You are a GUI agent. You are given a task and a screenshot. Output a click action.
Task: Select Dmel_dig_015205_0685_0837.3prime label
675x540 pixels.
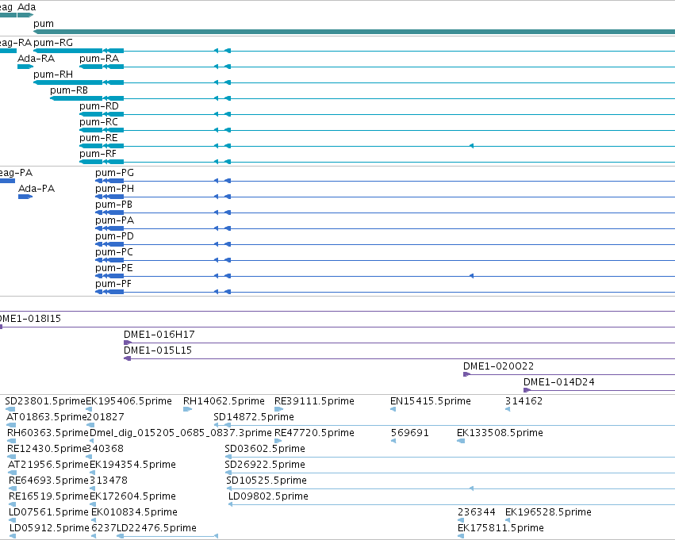point(181,433)
